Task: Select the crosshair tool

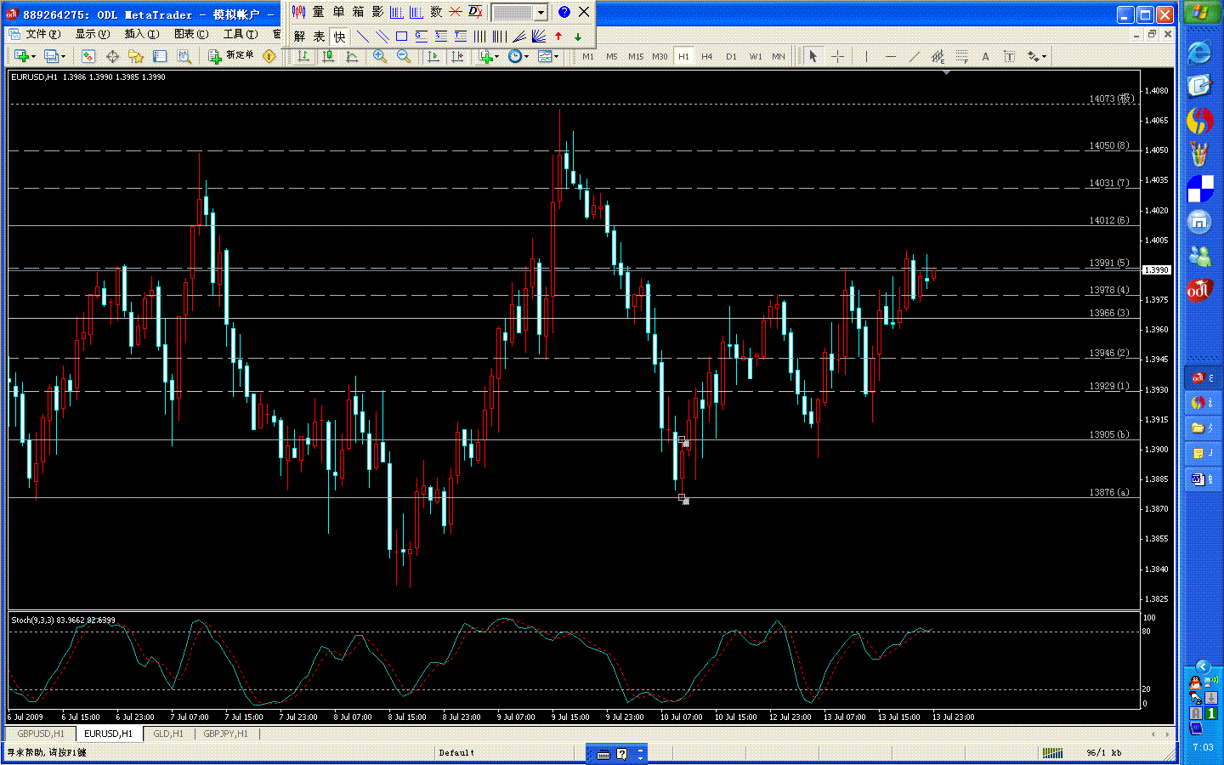Action: 837,56
